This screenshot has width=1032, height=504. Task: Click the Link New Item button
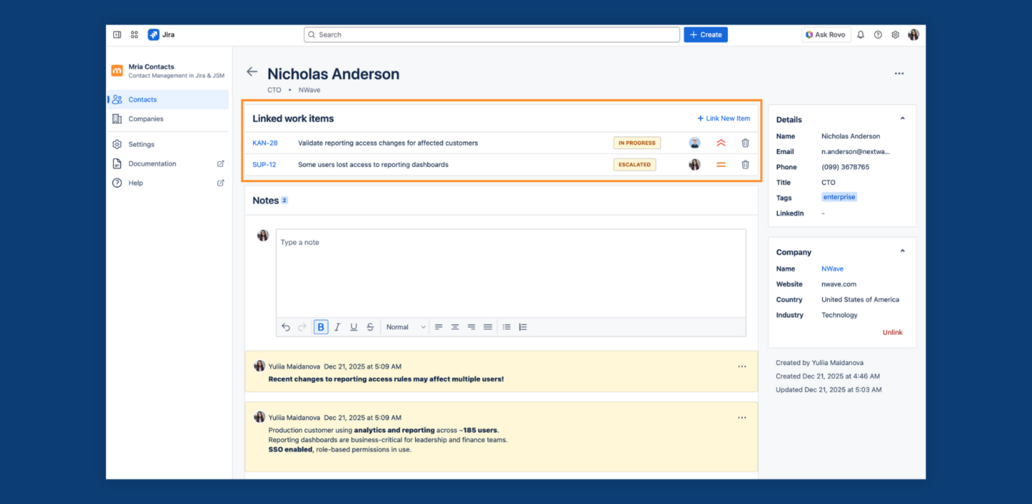click(723, 118)
